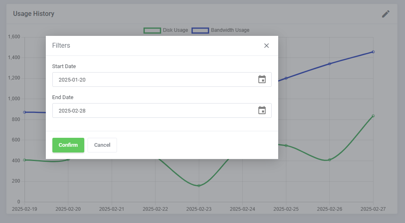Select the disk usage point on 2025-02-23
The width and height of the screenshot is (405, 223).
point(199,185)
